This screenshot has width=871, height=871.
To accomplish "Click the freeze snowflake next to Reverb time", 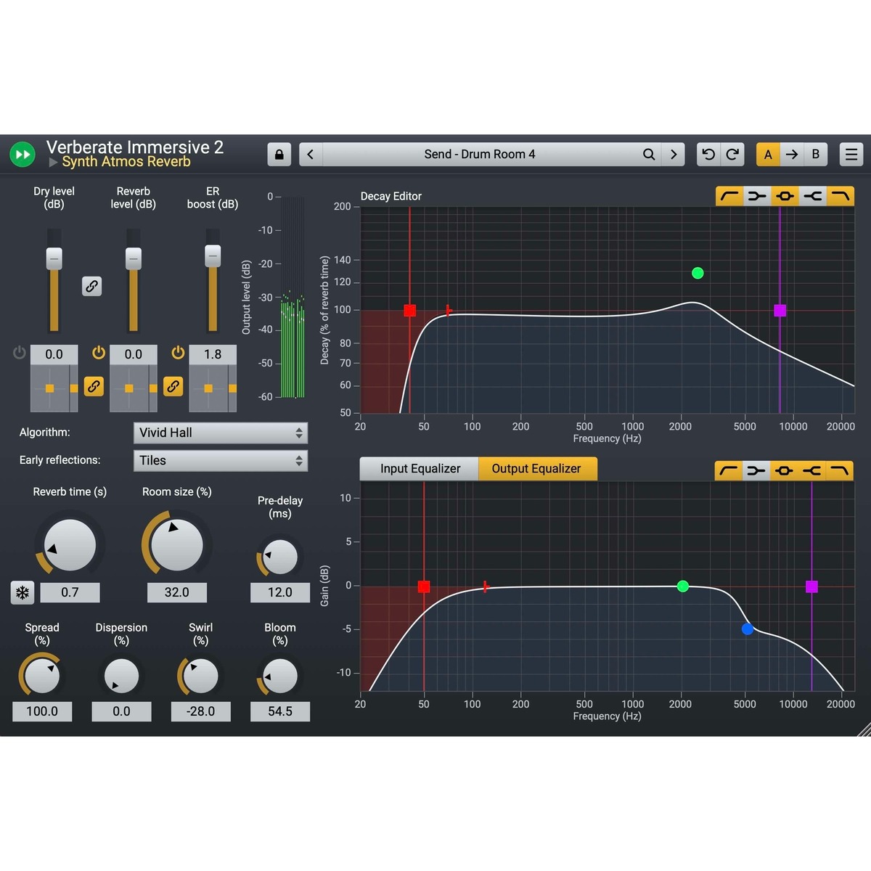I will tap(23, 593).
